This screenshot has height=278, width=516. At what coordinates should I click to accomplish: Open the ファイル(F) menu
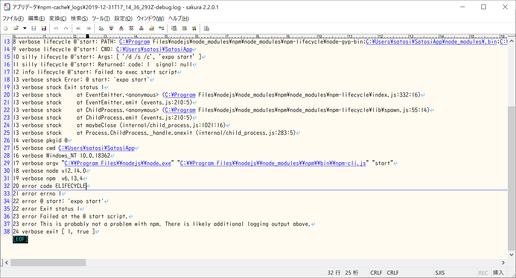(x=13, y=18)
